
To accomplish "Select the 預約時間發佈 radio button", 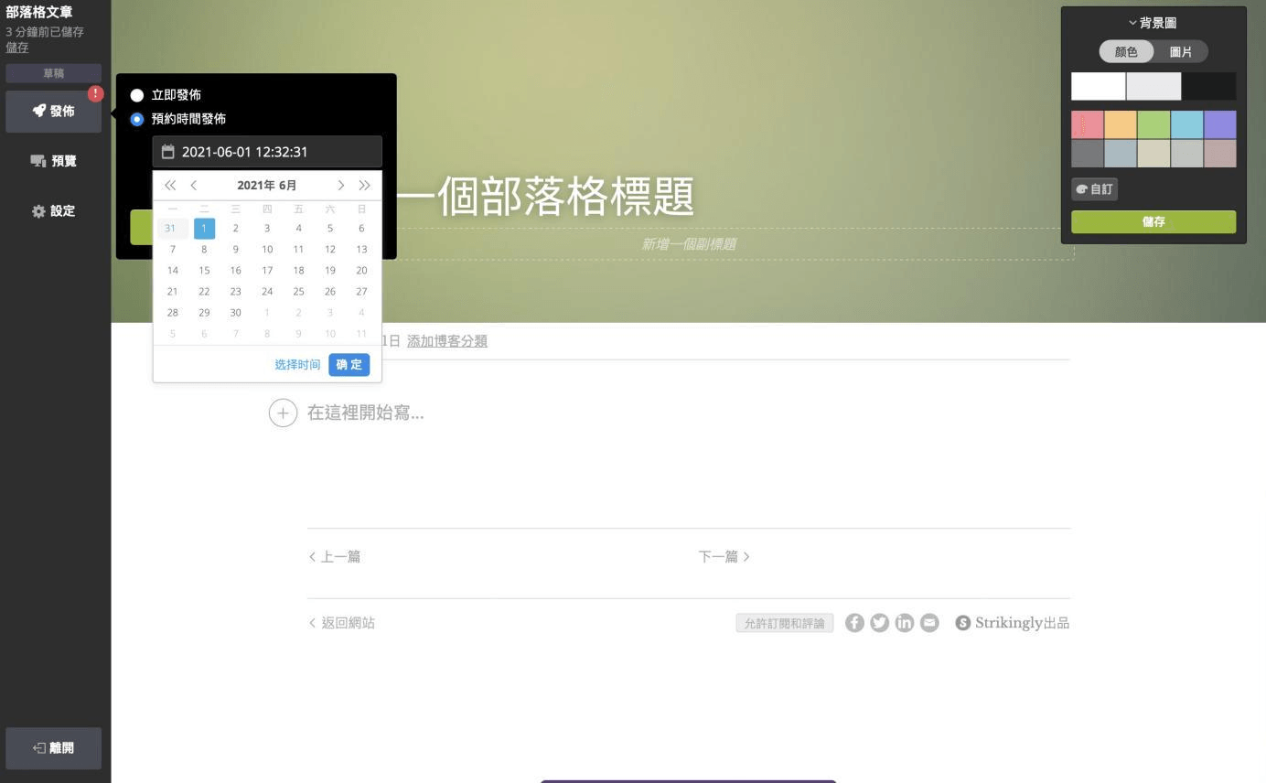I will (x=137, y=119).
